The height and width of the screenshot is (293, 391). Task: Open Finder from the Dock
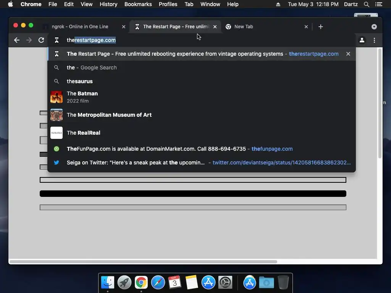pyautogui.click(x=108, y=283)
